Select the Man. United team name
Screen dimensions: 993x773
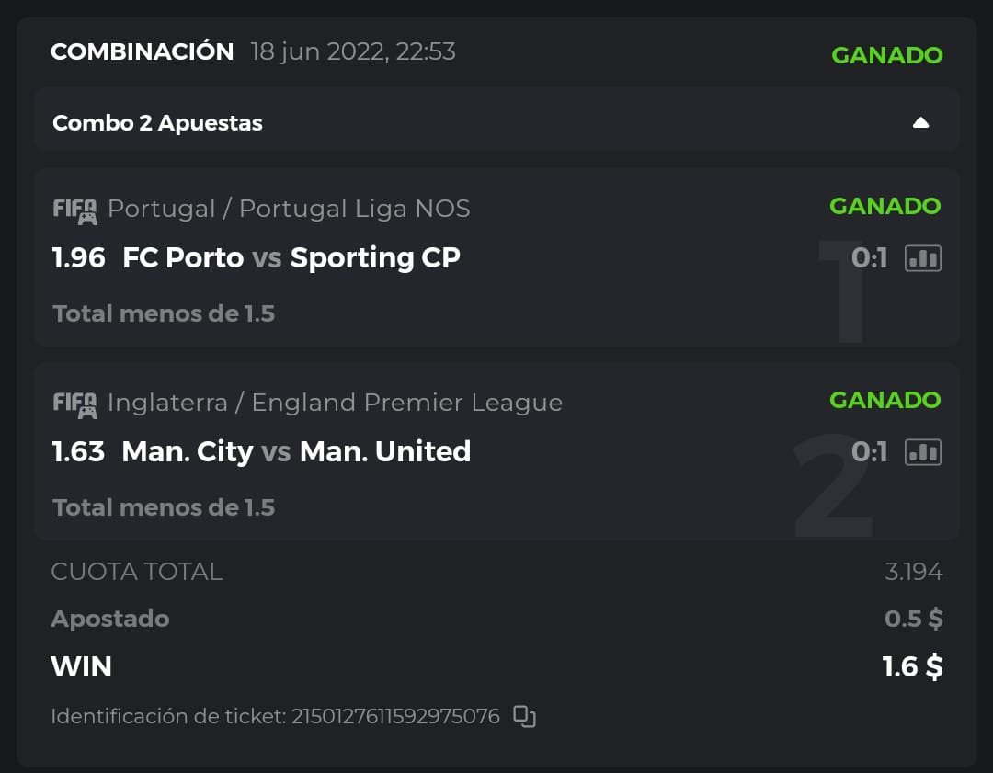pos(385,452)
